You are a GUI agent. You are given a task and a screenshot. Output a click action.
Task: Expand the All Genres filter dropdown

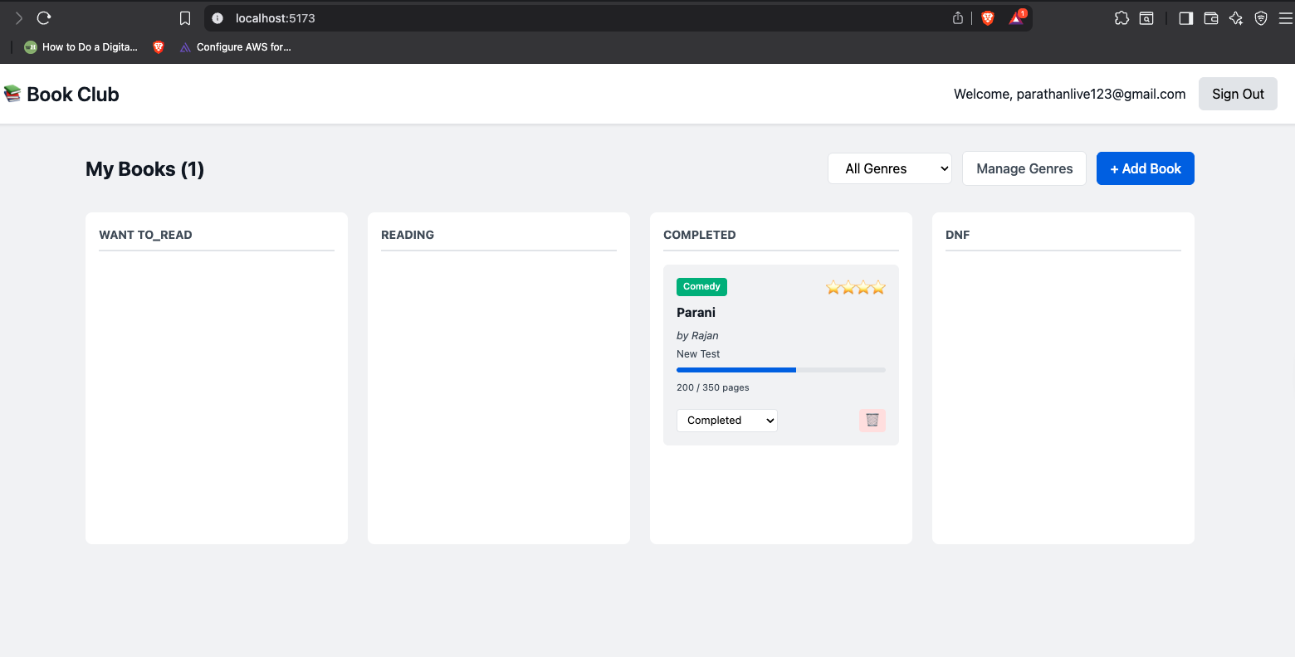889,168
